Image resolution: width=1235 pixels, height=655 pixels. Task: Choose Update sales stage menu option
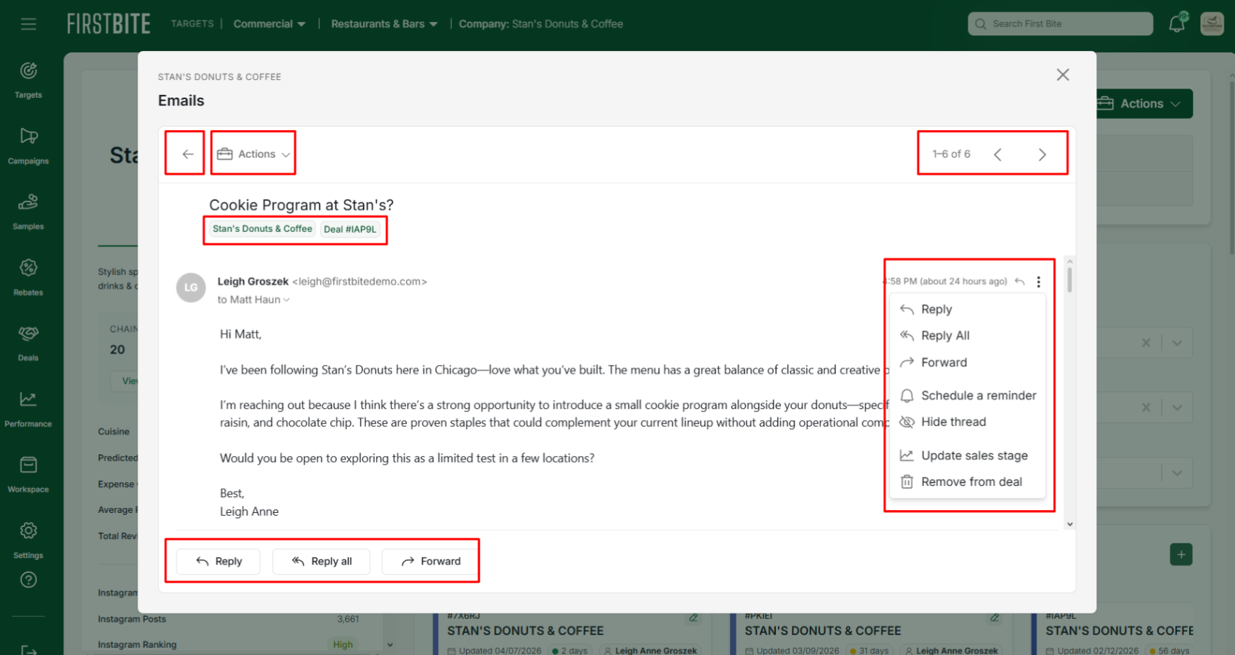click(973, 456)
